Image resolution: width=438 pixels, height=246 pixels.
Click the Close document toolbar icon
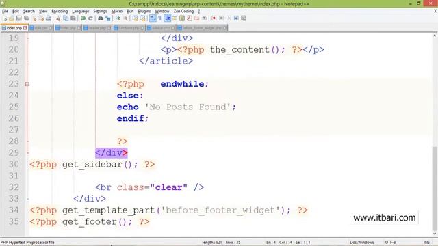tap(34, 18)
